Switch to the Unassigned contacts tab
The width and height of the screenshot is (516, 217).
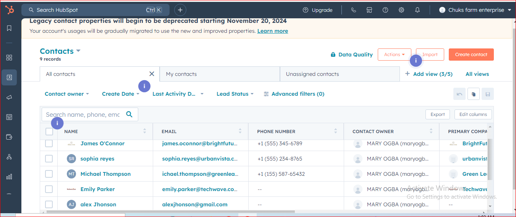(x=340, y=74)
